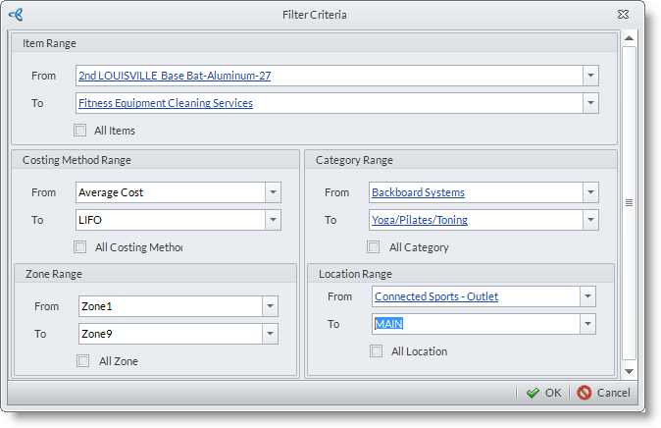Open the Backboard Systems category link
661x428 pixels.
pos(418,192)
